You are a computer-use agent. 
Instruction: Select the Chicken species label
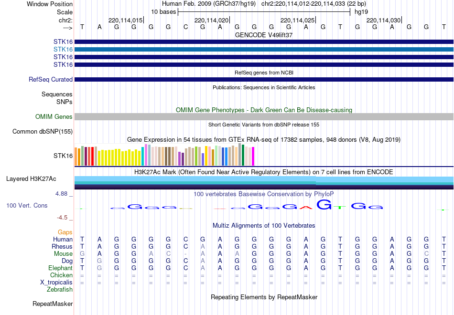tap(61, 275)
